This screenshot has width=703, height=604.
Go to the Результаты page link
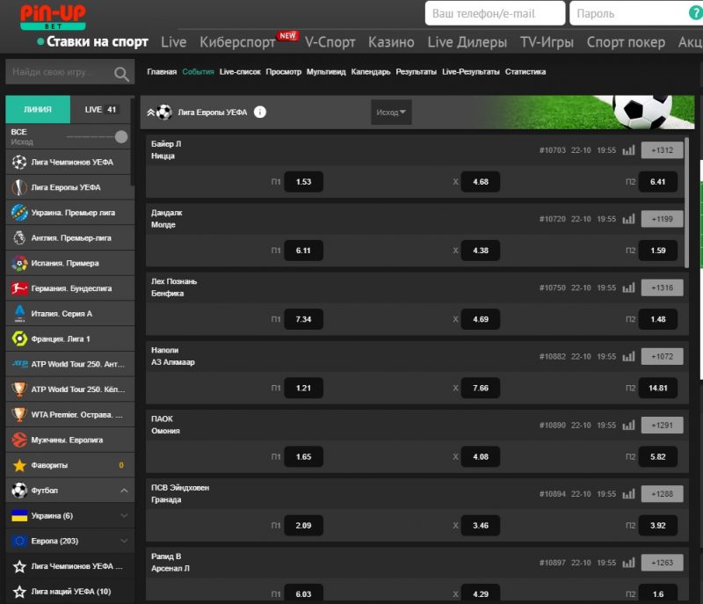[416, 72]
